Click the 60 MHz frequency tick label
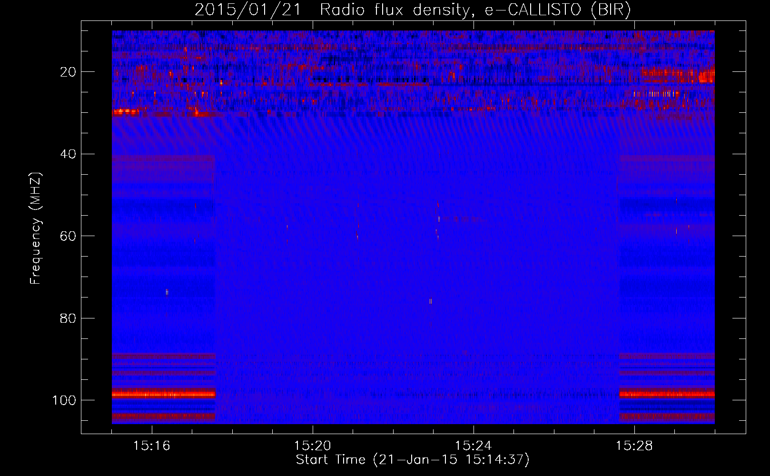The height and width of the screenshot is (476, 770). tap(68, 236)
